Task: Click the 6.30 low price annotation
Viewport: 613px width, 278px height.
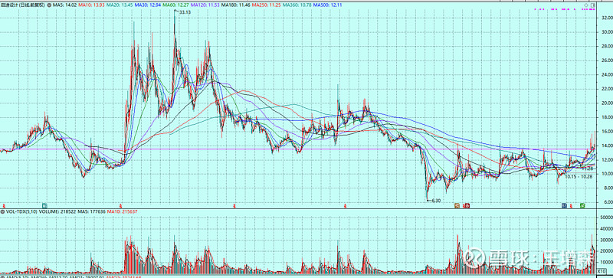Action: 435,201
